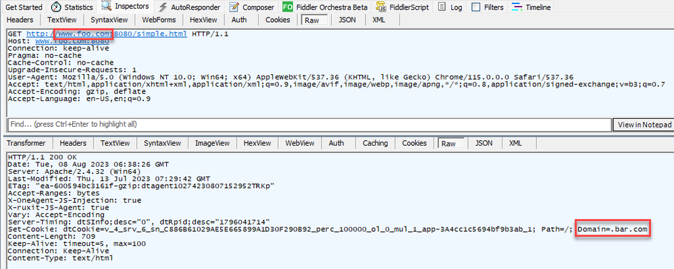Click the Upgrade-Insecure-Requests: 1 line
The image size is (674, 269).
pyautogui.click(x=72, y=70)
